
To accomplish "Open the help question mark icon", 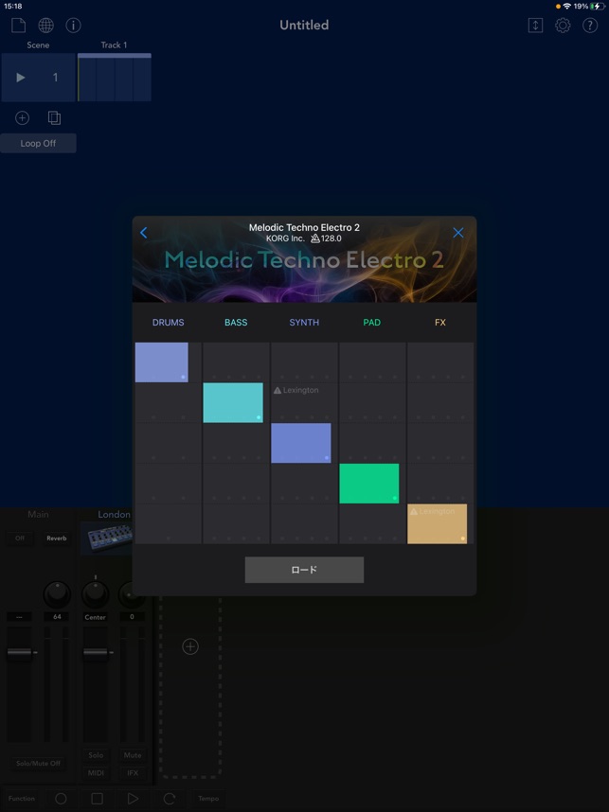I will (590, 26).
